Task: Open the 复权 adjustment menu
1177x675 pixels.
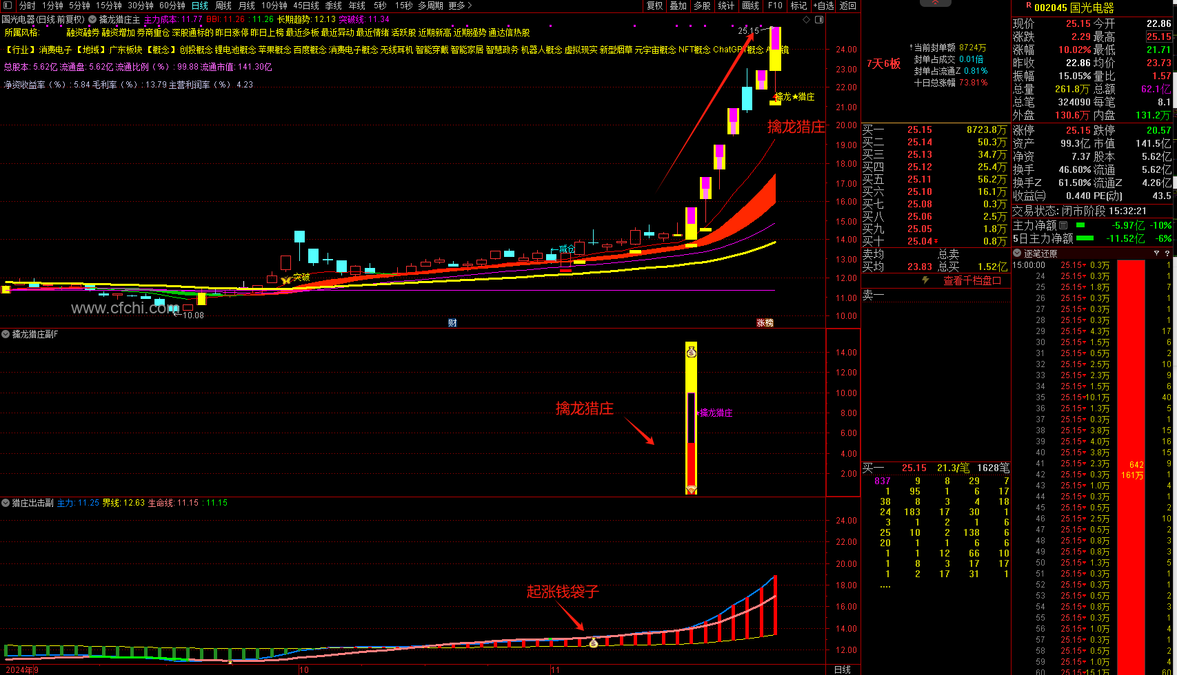Action: (654, 6)
